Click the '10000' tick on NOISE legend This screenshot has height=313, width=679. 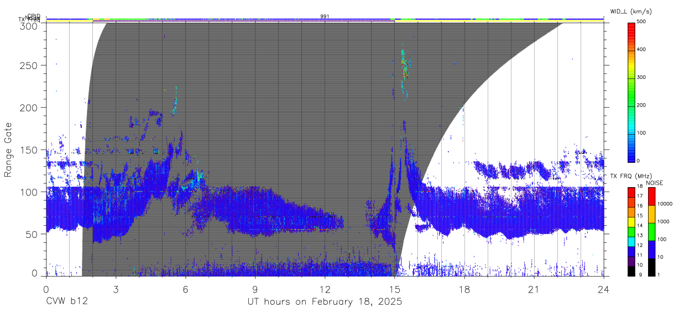665,204
